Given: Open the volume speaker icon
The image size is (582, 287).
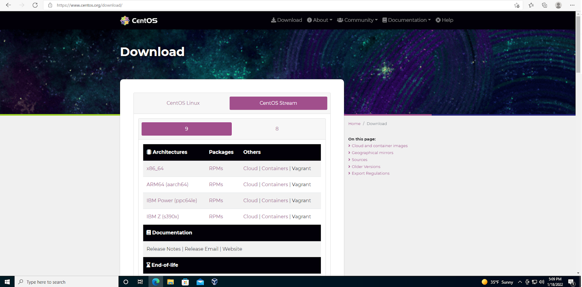Looking at the screenshot, I should pyautogui.click(x=542, y=282).
